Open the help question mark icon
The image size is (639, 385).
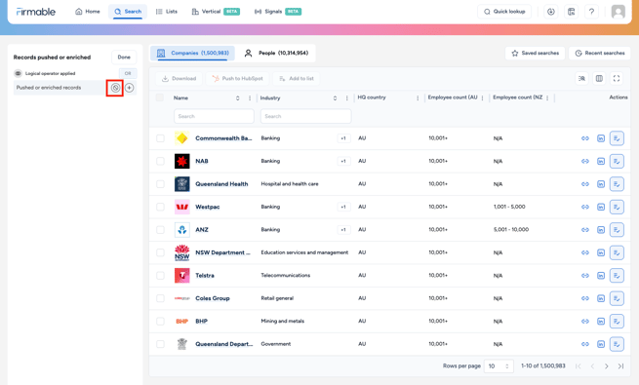click(x=591, y=12)
